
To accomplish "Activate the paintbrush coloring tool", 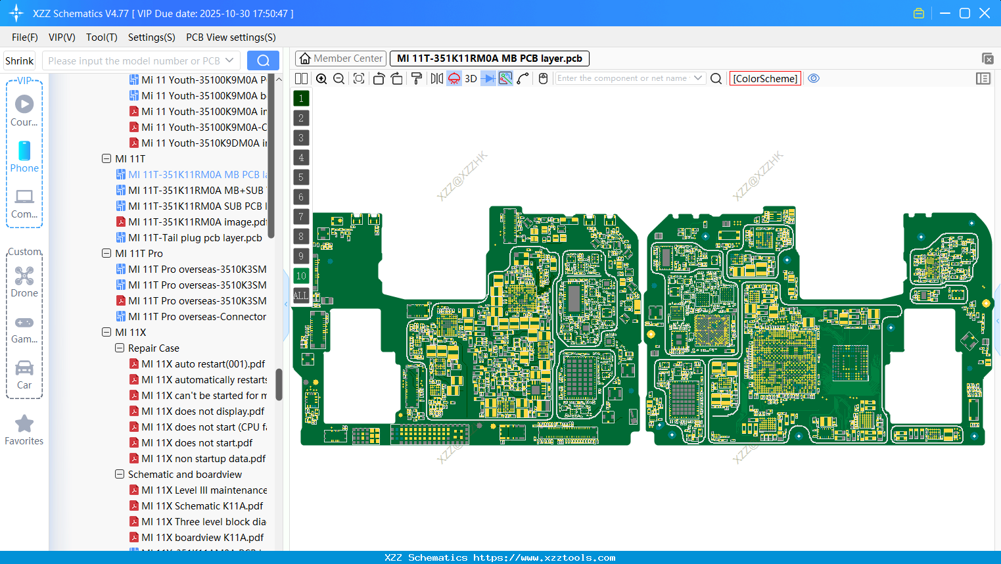I will (x=417, y=78).
